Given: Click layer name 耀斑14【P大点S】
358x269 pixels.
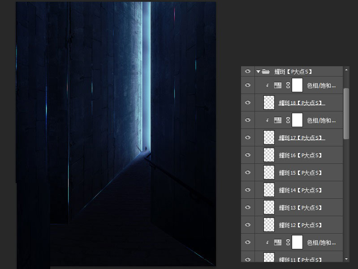Looking at the screenshot, I should point(300,190).
